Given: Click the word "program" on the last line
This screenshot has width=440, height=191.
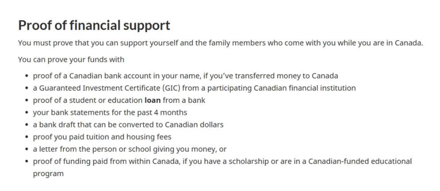Looking at the screenshot, I should pyautogui.click(x=48, y=173).
